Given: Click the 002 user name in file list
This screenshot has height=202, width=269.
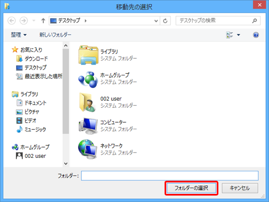Looking at the screenshot, I should tap(111, 99).
